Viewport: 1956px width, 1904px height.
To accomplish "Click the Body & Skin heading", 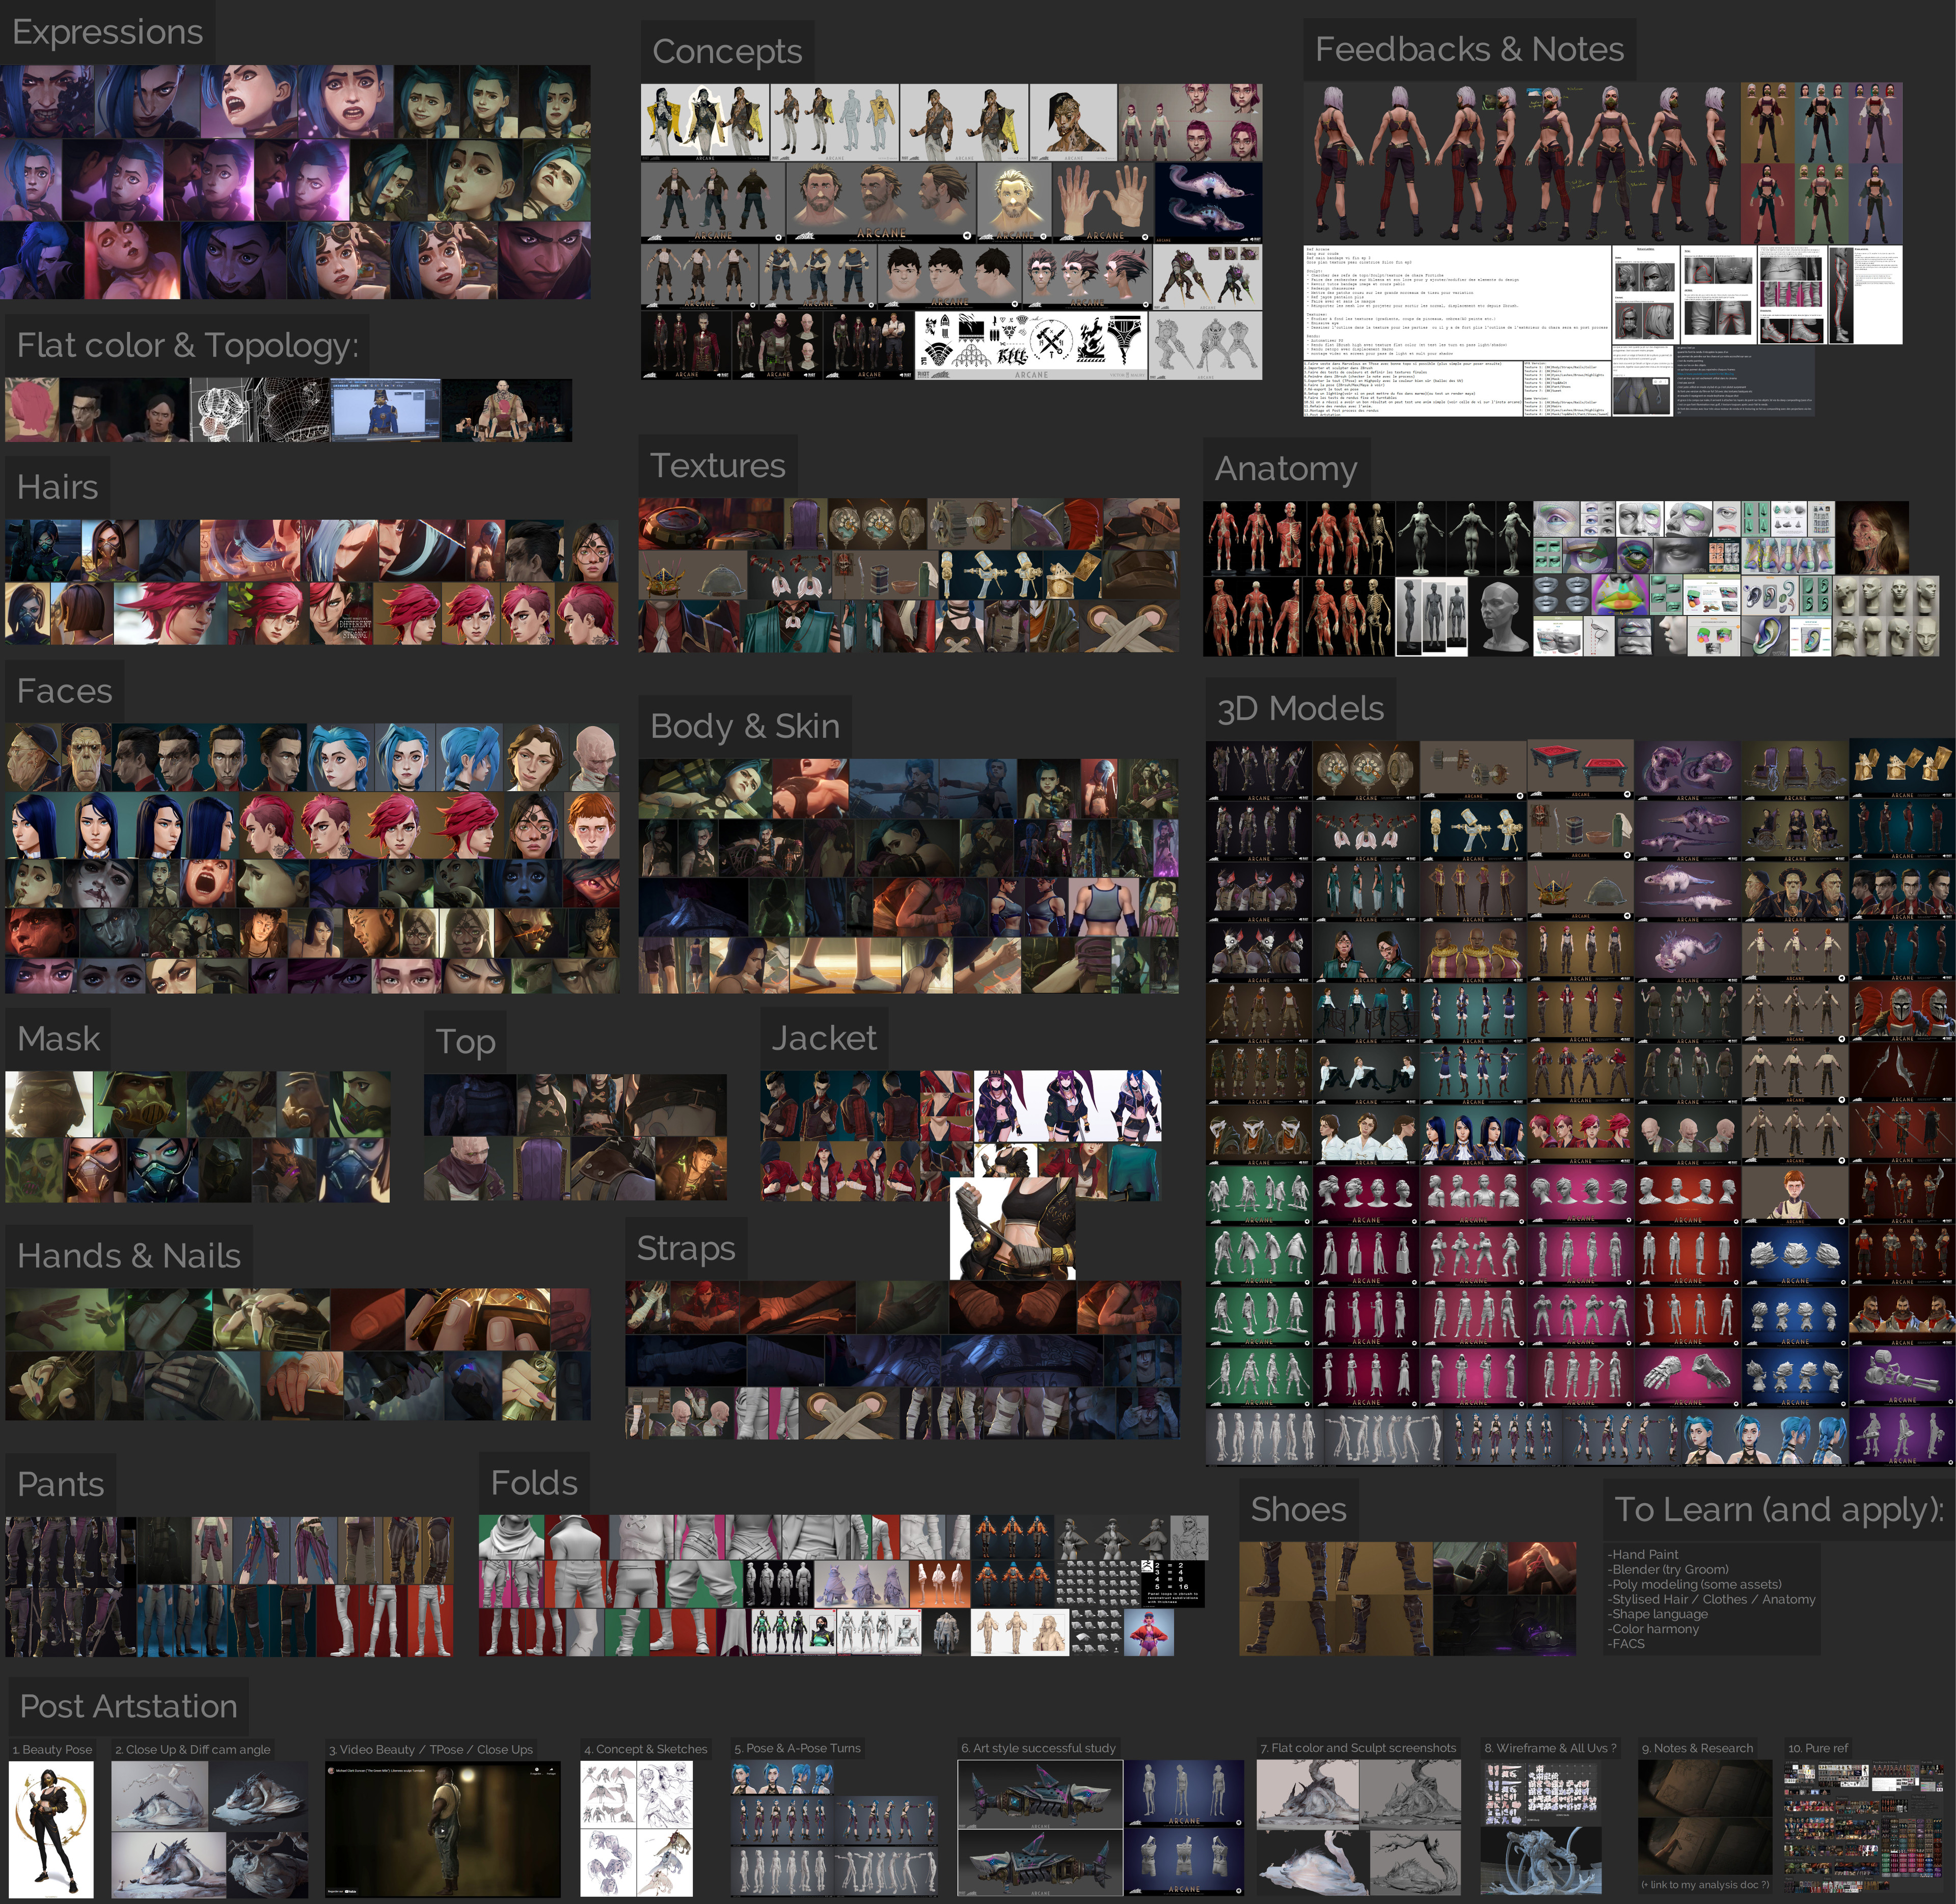I will point(744,726).
